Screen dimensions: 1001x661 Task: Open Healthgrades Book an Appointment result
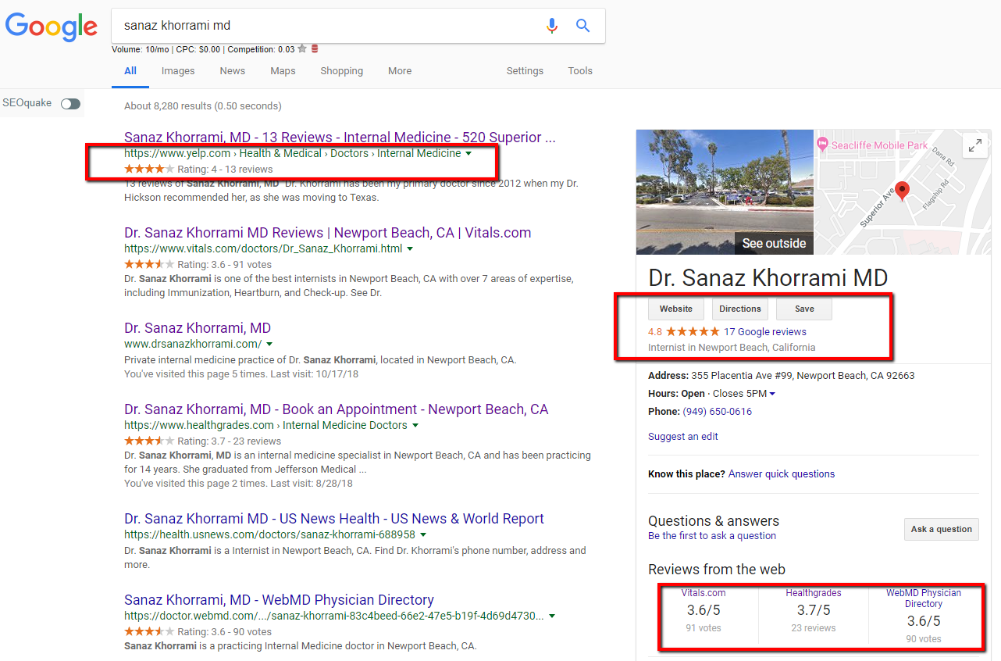click(337, 409)
